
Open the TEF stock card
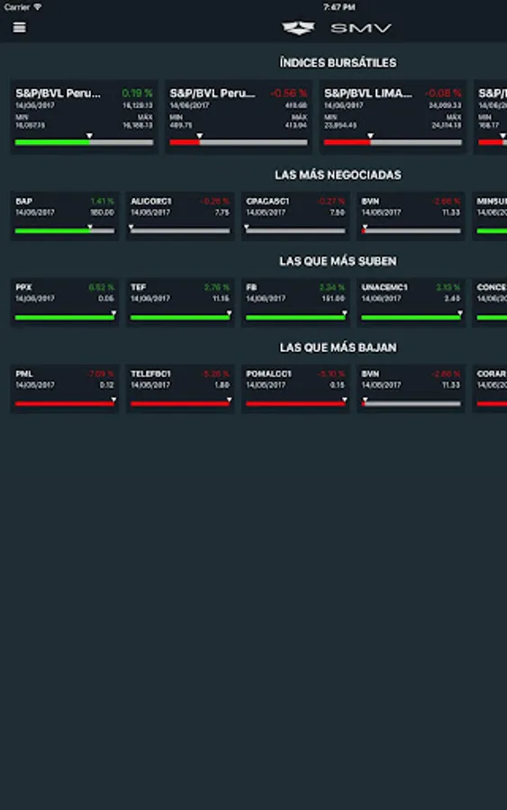(180, 302)
